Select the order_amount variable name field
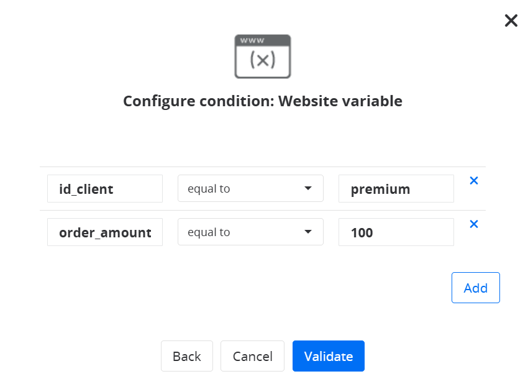The width and height of the screenshot is (528, 379). [105, 232]
